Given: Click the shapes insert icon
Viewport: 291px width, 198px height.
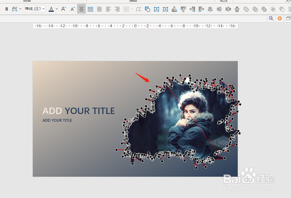Looking at the screenshot, I should pos(148,9).
